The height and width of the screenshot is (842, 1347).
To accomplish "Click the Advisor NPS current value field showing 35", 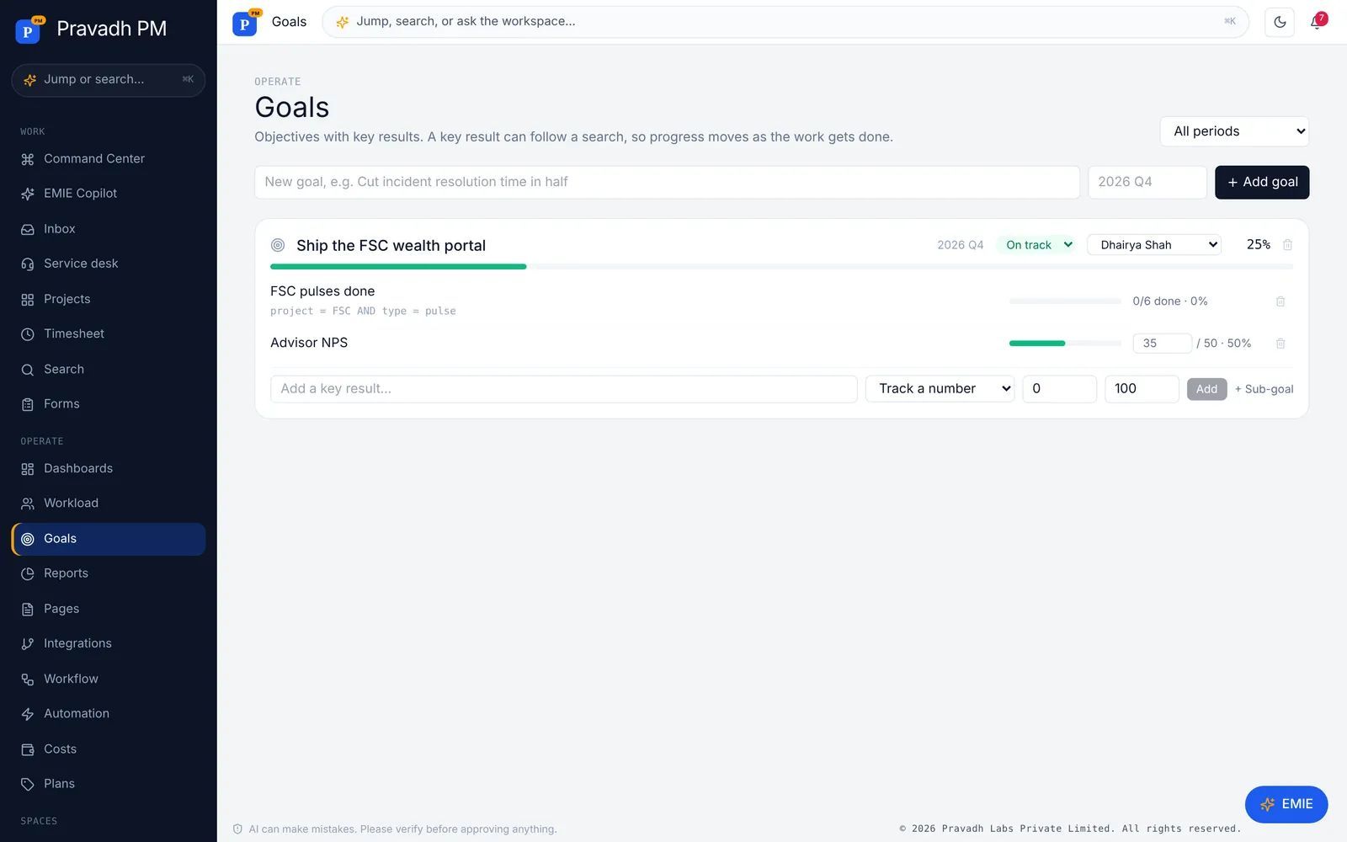I will (1163, 344).
